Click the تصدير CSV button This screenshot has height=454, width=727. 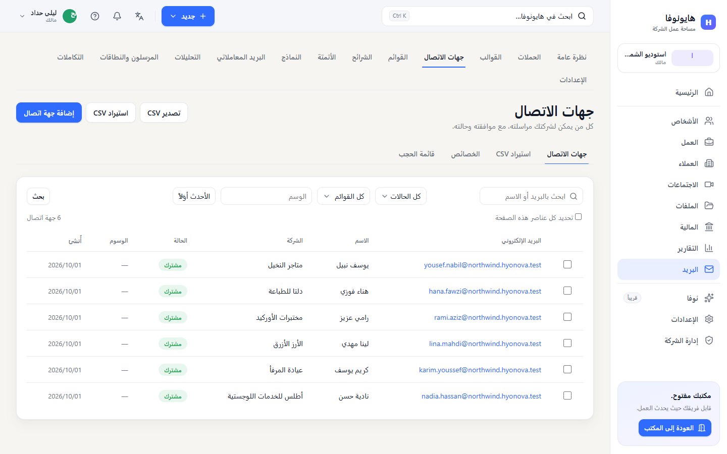coord(164,113)
